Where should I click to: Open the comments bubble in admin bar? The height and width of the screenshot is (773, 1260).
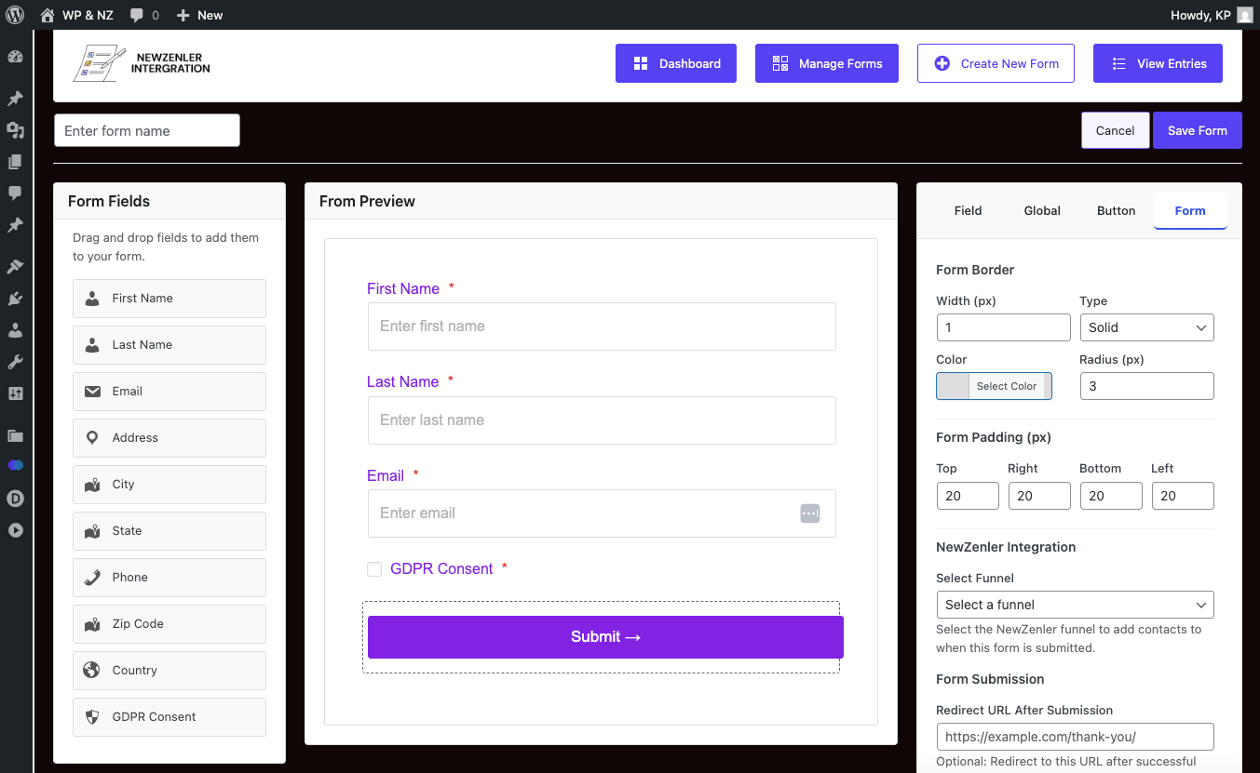click(143, 15)
